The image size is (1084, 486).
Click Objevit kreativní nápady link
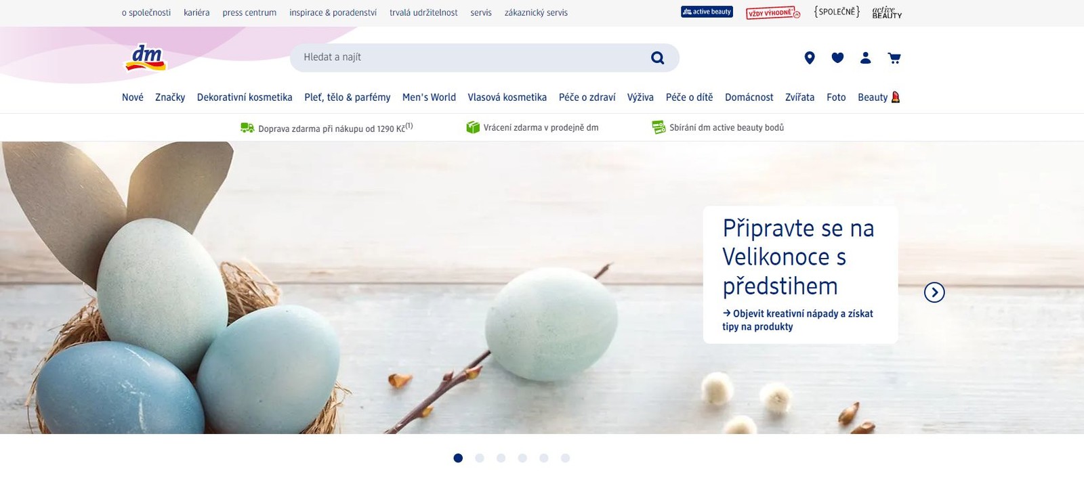click(x=797, y=320)
